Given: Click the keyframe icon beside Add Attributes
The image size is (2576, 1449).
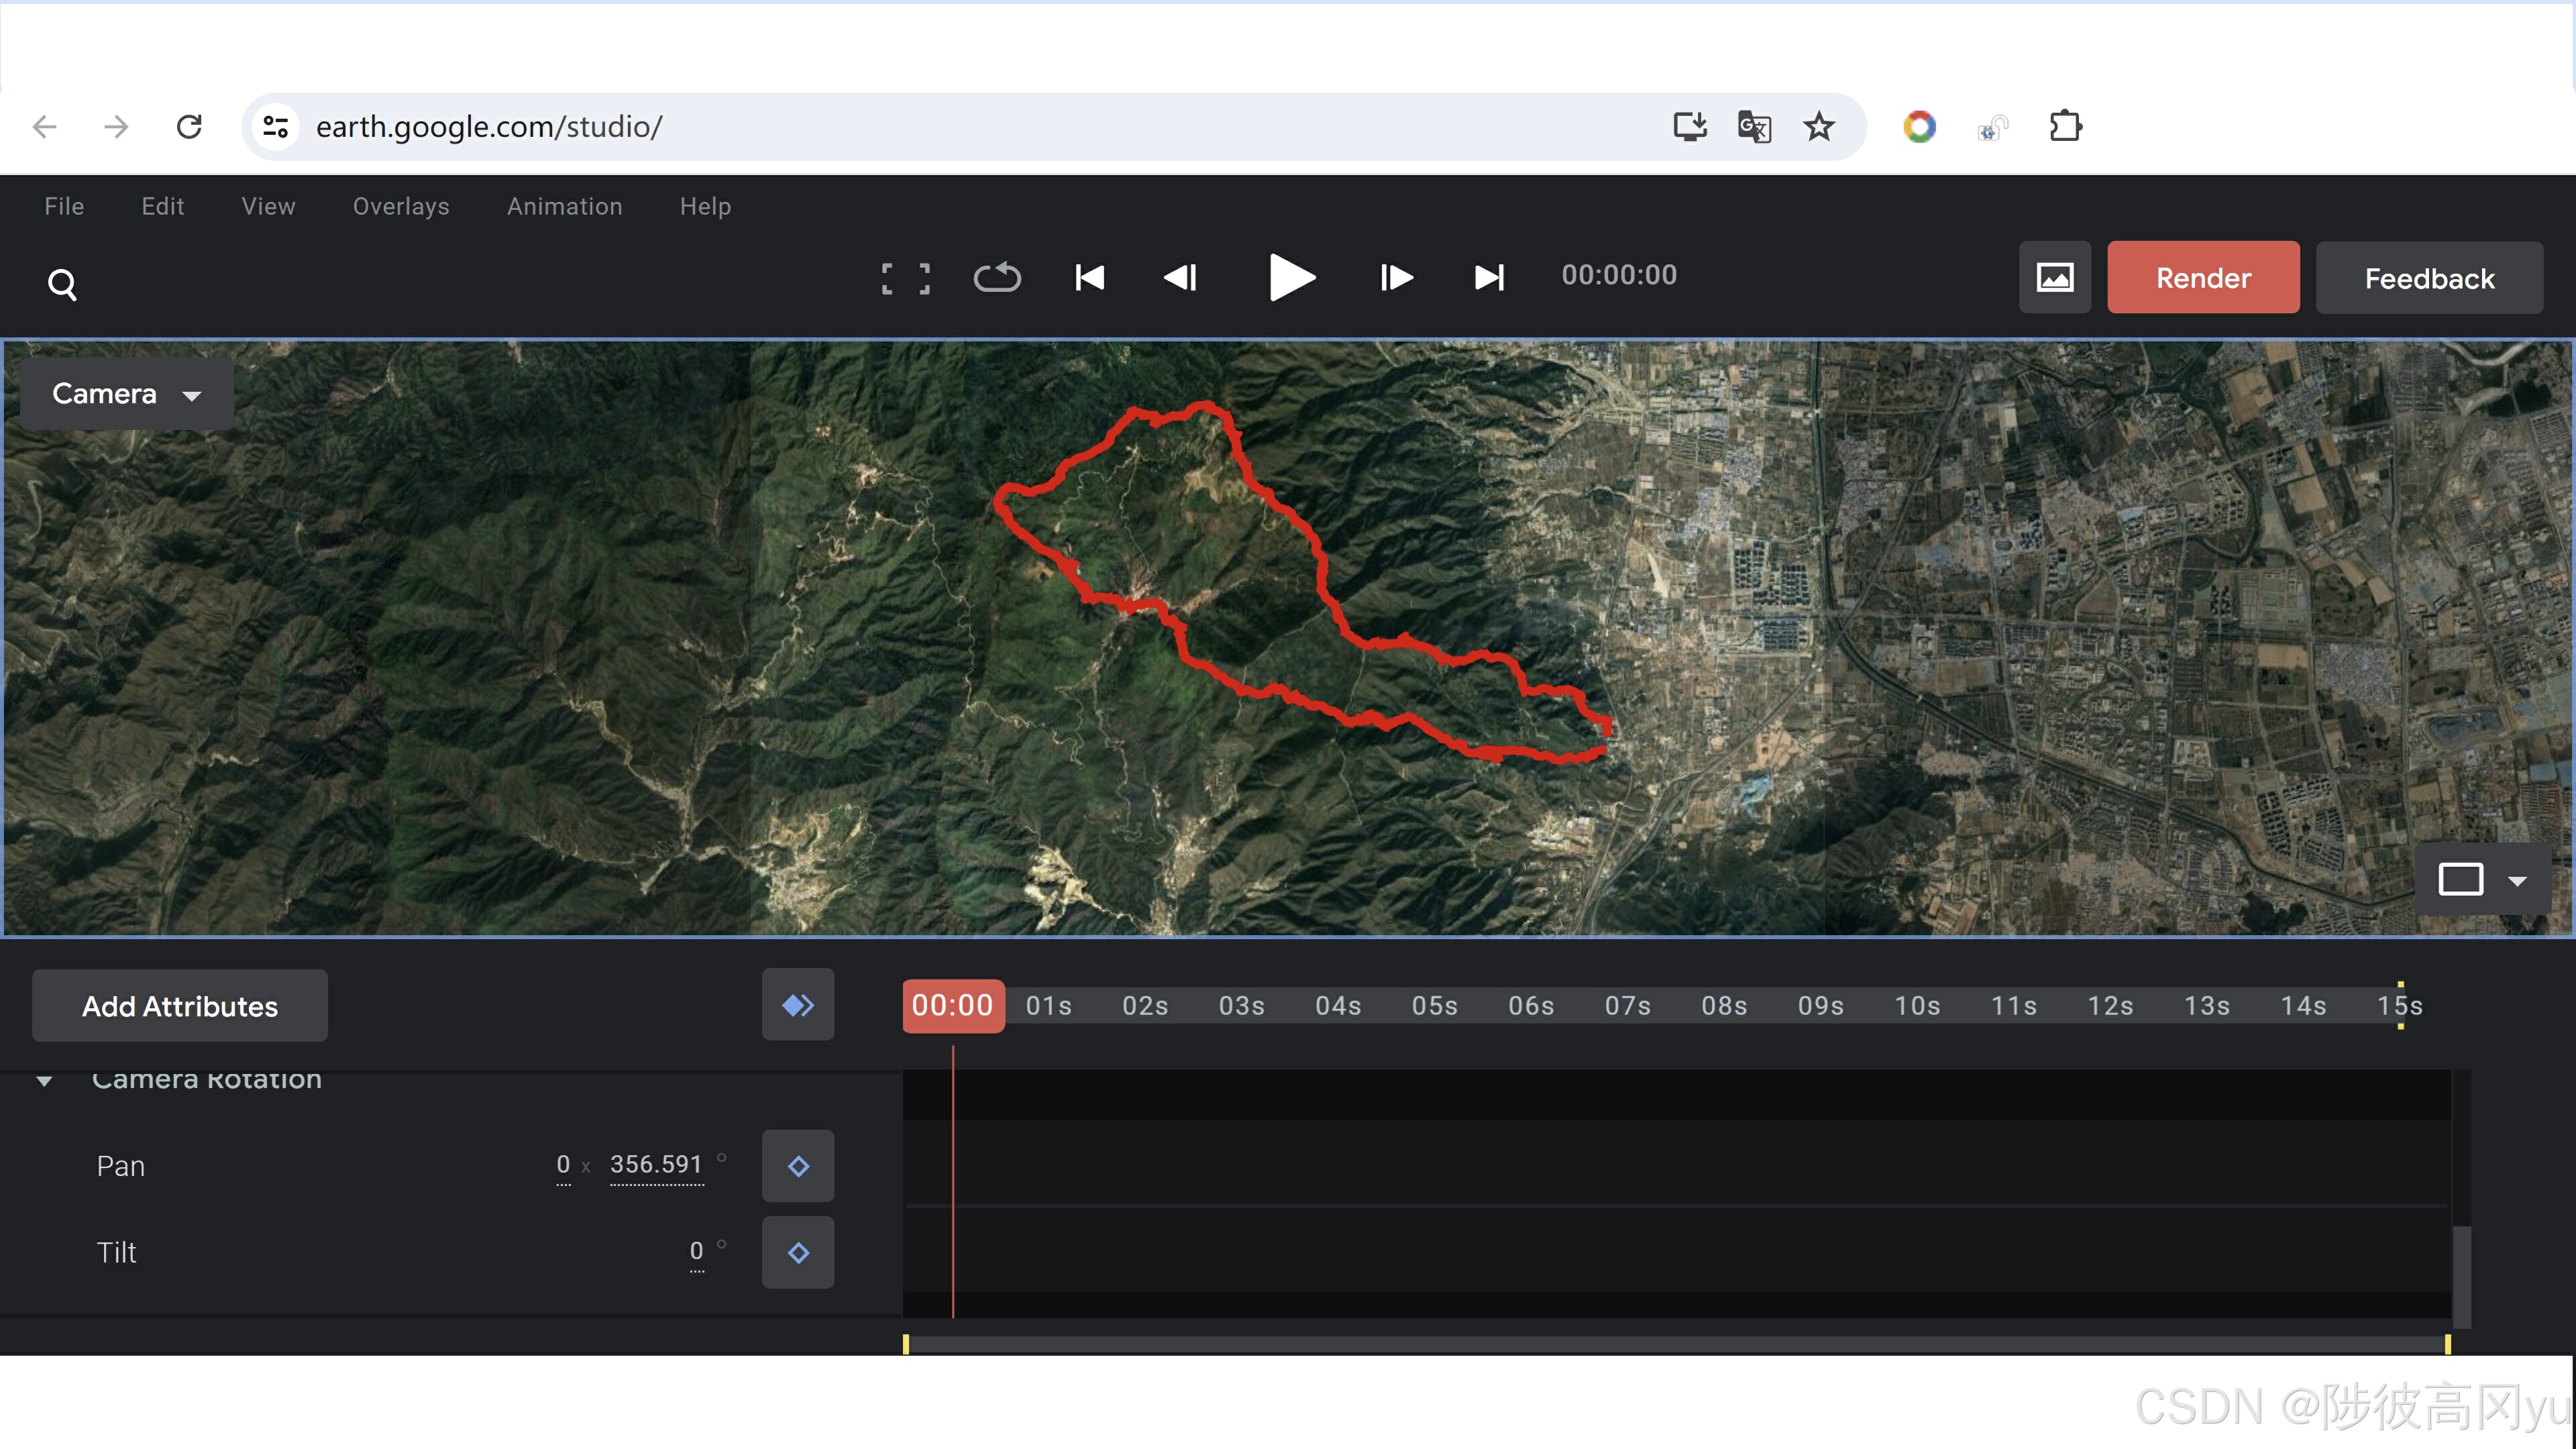Looking at the screenshot, I should coord(797,1005).
